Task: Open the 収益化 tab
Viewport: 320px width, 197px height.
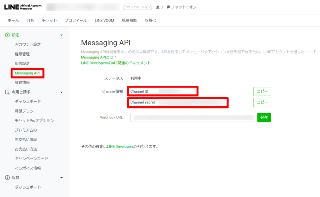Action: pos(150,20)
